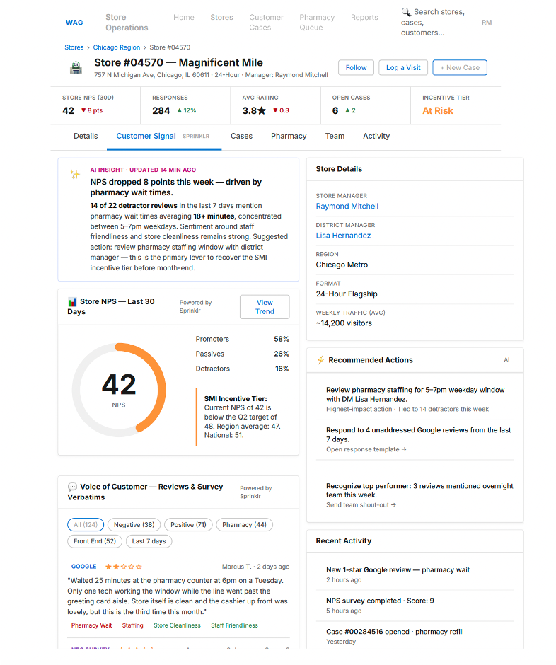Open the Home nav item
Screen dimensions: 556x665
coord(184,18)
